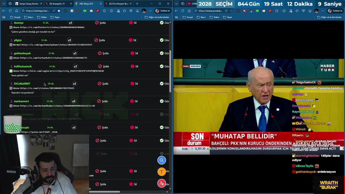Open split screen in the left browser toolbar
Image resolution: width=345 pixels, height=194 pixels.
click(x=111, y=11)
